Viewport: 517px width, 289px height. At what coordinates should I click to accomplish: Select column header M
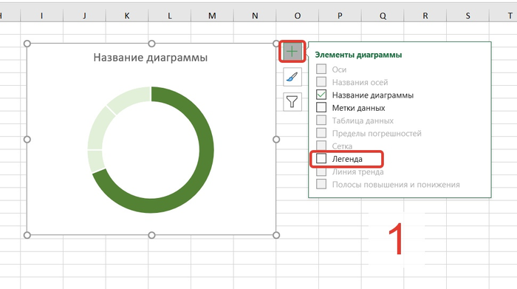(x=212, y=16)
